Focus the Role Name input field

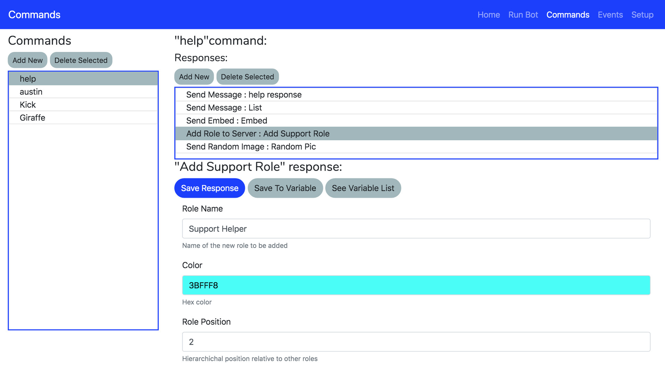[416, 229]
